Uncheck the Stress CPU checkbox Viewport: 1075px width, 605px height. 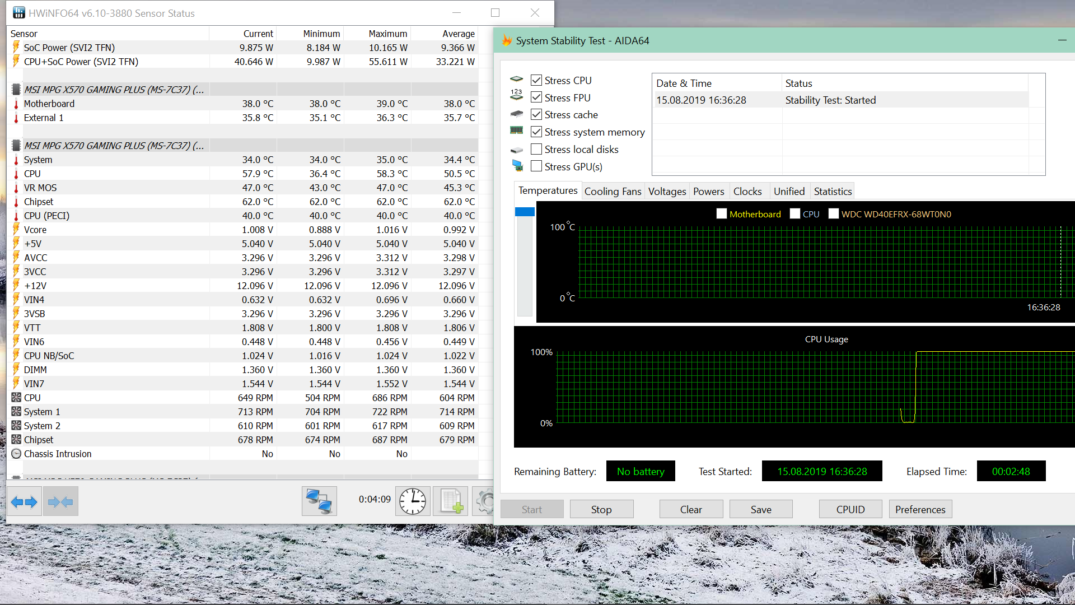point(536,80)
